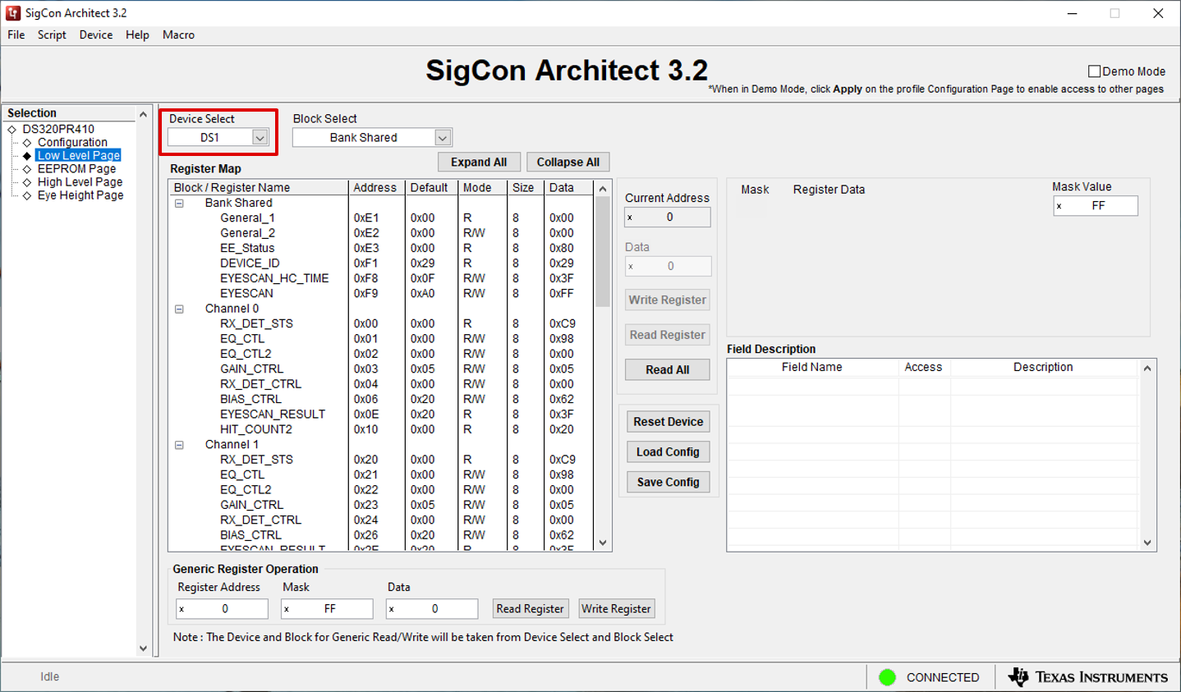1181x692 pixels.
Task: Select the EEPROM Page tree item
Action: (x=76, y=169)
